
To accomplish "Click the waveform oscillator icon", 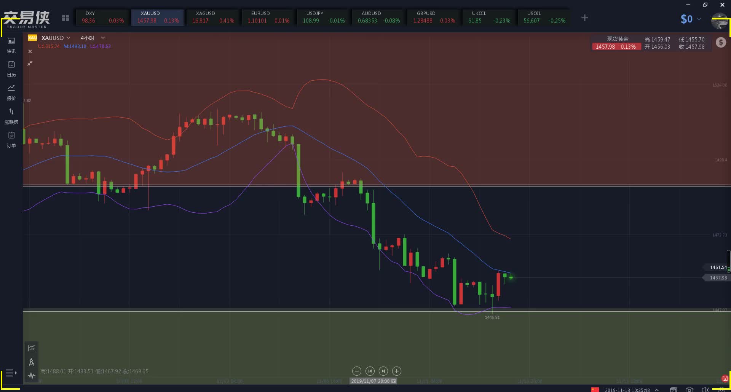I will [32, 376].
